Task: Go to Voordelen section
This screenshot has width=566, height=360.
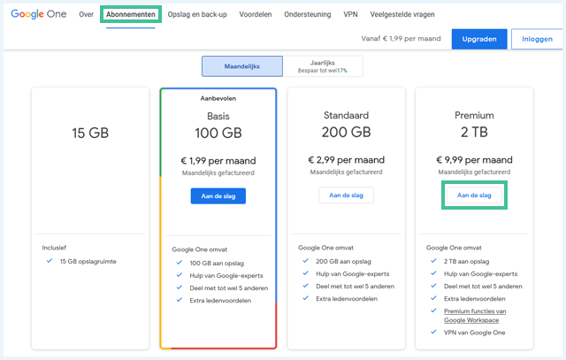Action: (256, 14)
